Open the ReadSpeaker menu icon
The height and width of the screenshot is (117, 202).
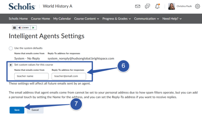tap(15, 28)
